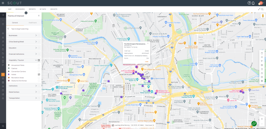
Task: Click the magnifier search icon in the top bar
Action: tap(262, 9)
